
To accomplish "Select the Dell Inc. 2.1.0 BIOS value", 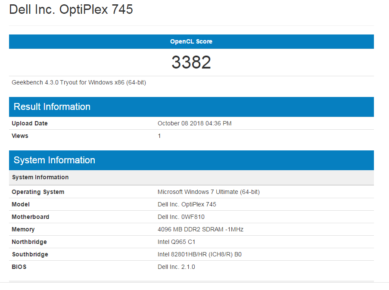I will tap(176, 267).
